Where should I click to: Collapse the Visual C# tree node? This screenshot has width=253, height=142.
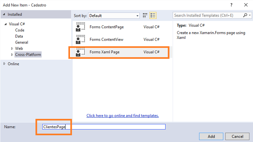(x=6, y=24)
